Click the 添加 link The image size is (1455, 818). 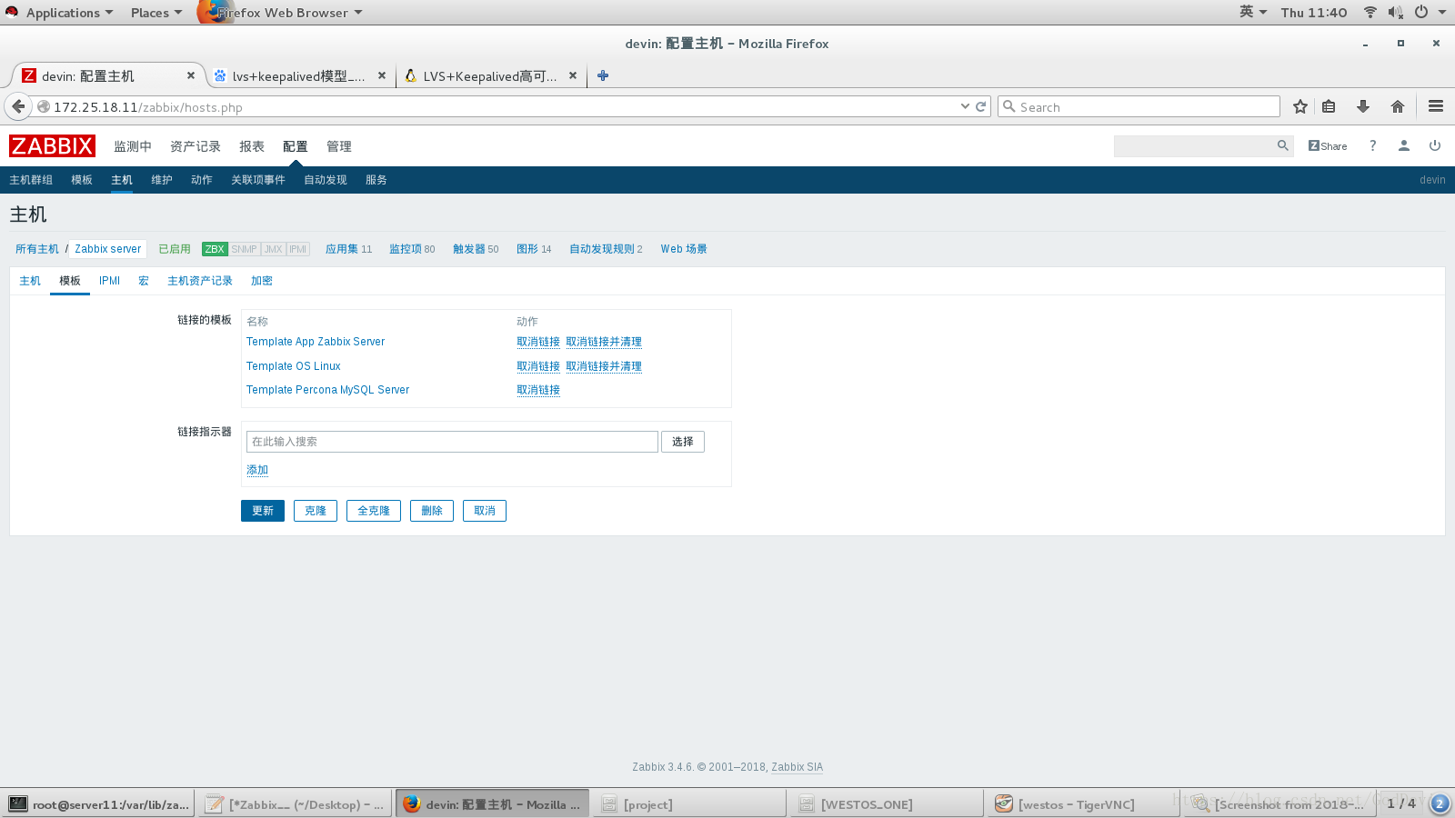coord(257,470)
